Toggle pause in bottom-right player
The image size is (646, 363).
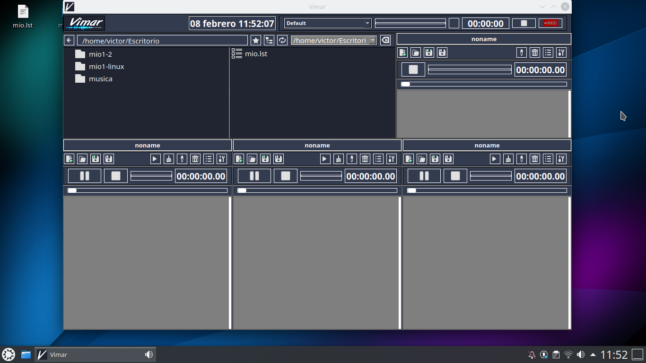pyautogui.click(x=424, y=176)
